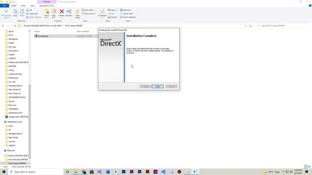The height and width of the screenshot is (175, 312).
Task: Open the New item dropdown
Action: coord(88,10)
